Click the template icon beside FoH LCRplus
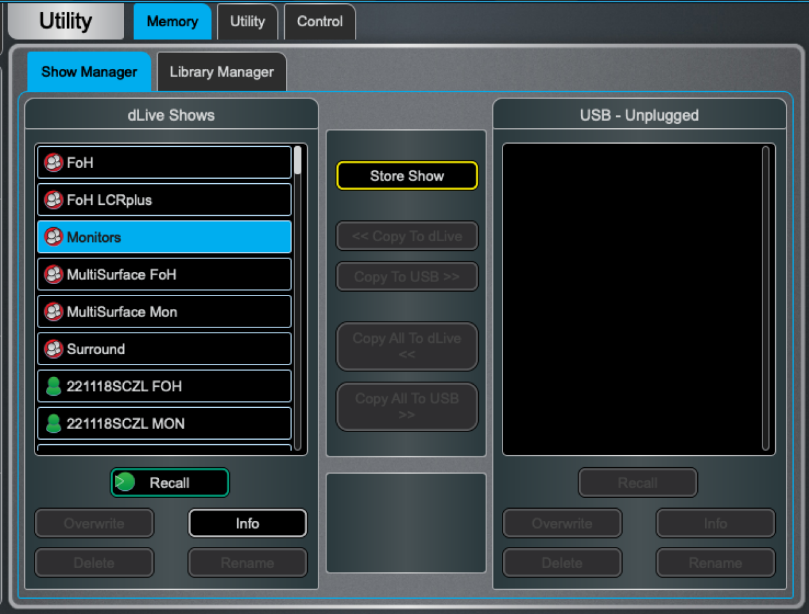This screenshot has width=809, height=614. (x=54, y=200)
